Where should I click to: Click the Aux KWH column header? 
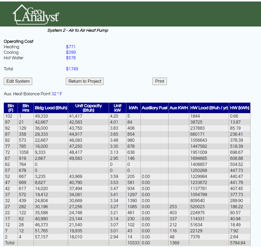179,108
